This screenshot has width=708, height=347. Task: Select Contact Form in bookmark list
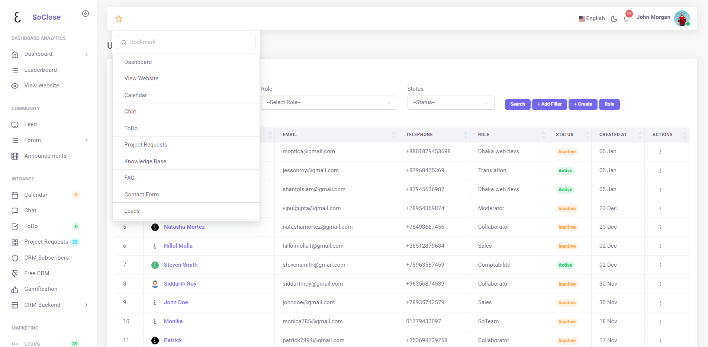point(186,195)
